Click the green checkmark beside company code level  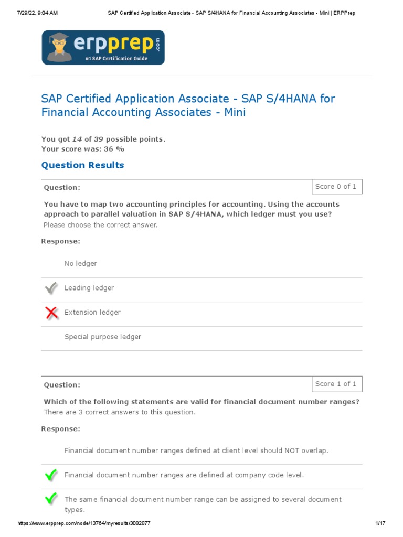tap(51, 475)
